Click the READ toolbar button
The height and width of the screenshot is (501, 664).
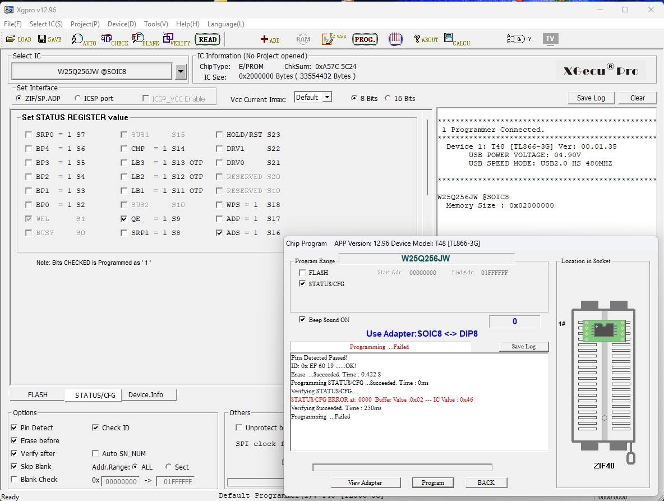(x=208, y=39)
